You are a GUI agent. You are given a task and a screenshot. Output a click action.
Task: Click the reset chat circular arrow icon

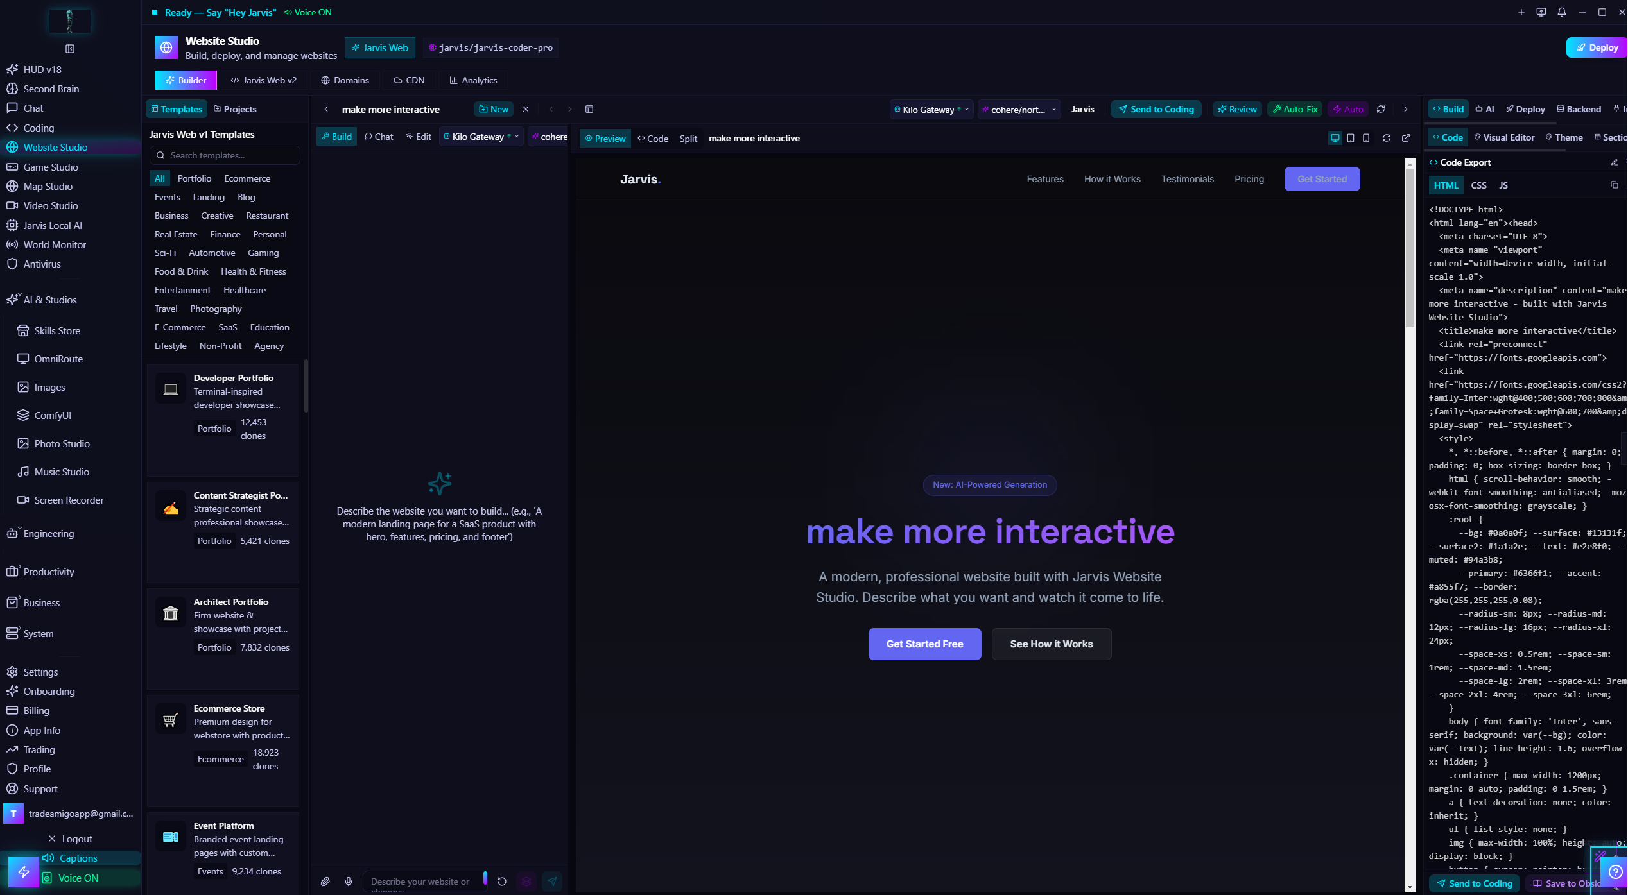coord(502,882)
